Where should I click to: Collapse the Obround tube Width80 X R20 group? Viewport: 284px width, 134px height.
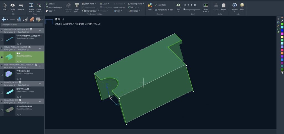pos(40,31)
